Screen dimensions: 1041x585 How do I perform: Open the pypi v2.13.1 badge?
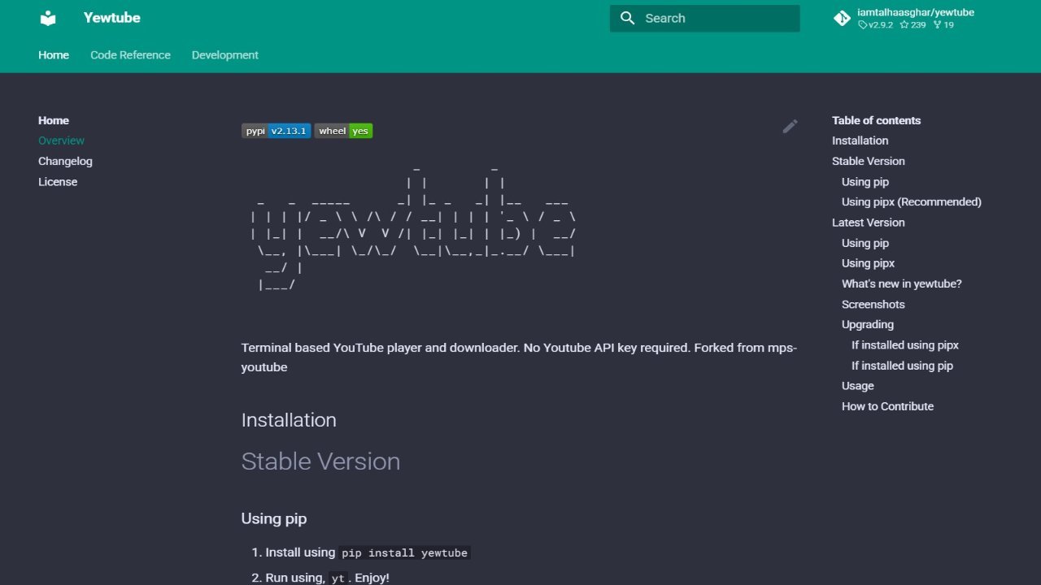point(276,131)
